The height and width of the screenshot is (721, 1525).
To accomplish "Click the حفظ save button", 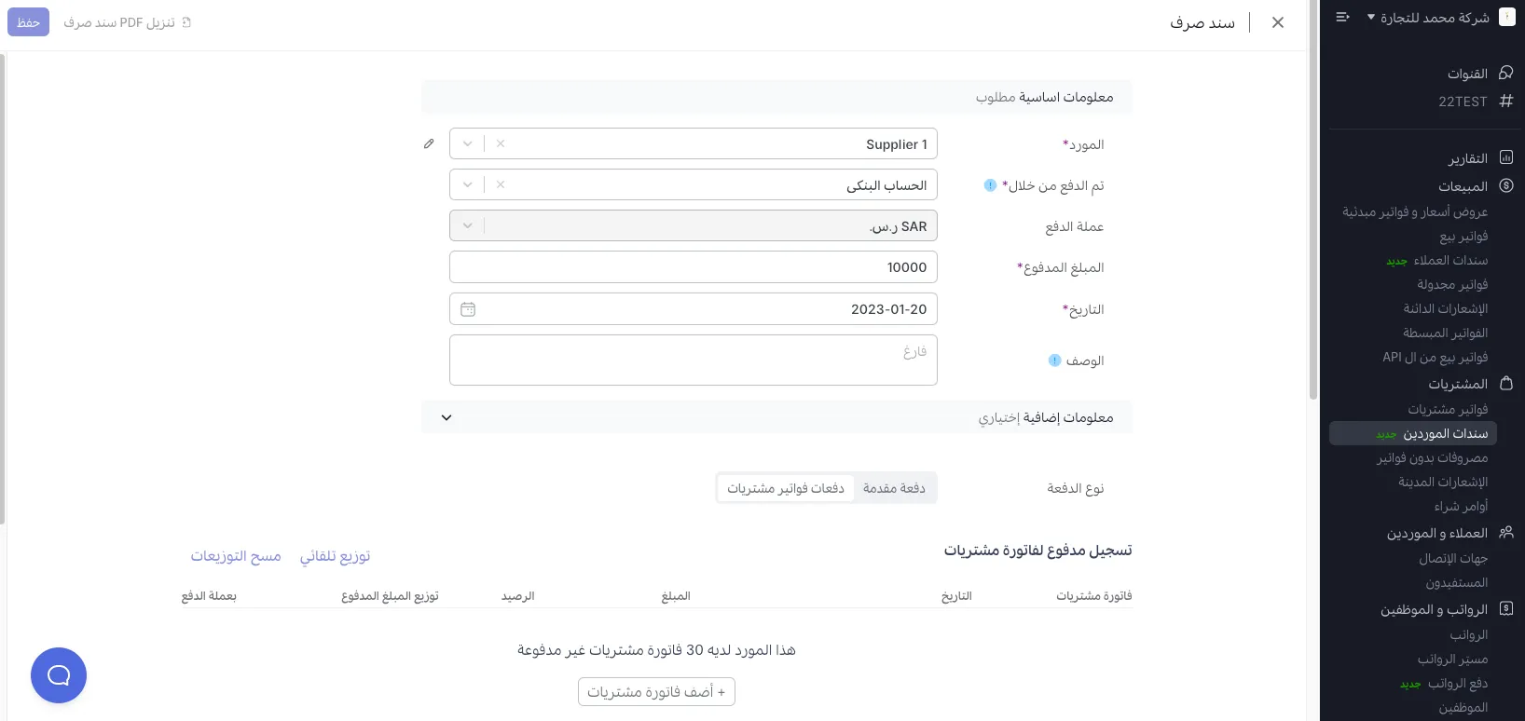I will pyautogui.click(x=28, y=21).
